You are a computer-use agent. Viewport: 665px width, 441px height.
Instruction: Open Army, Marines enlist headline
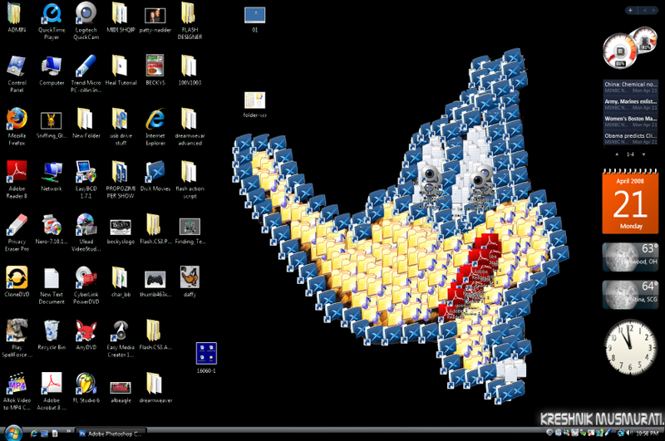tap(631, 104)
